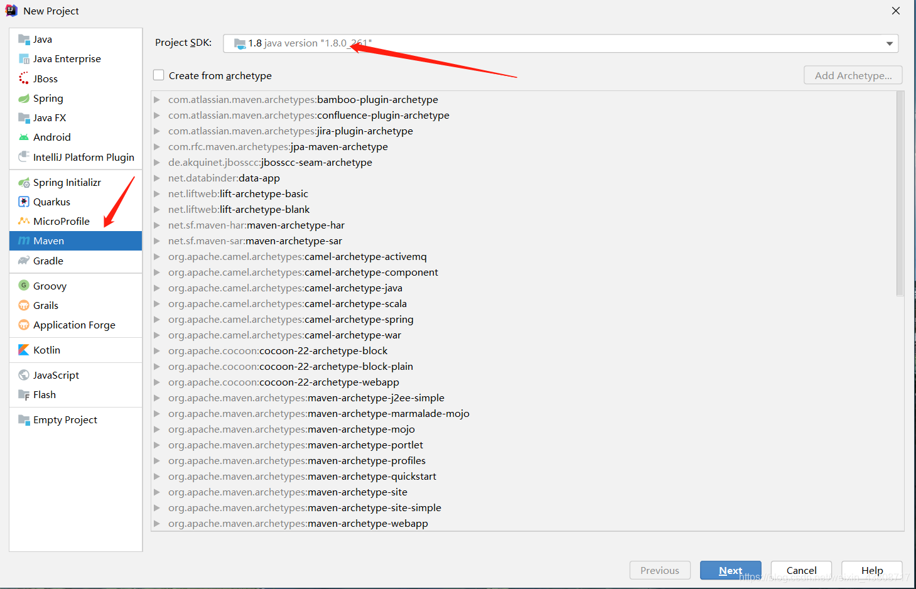Click the Android robot icon

coord(24,138)
